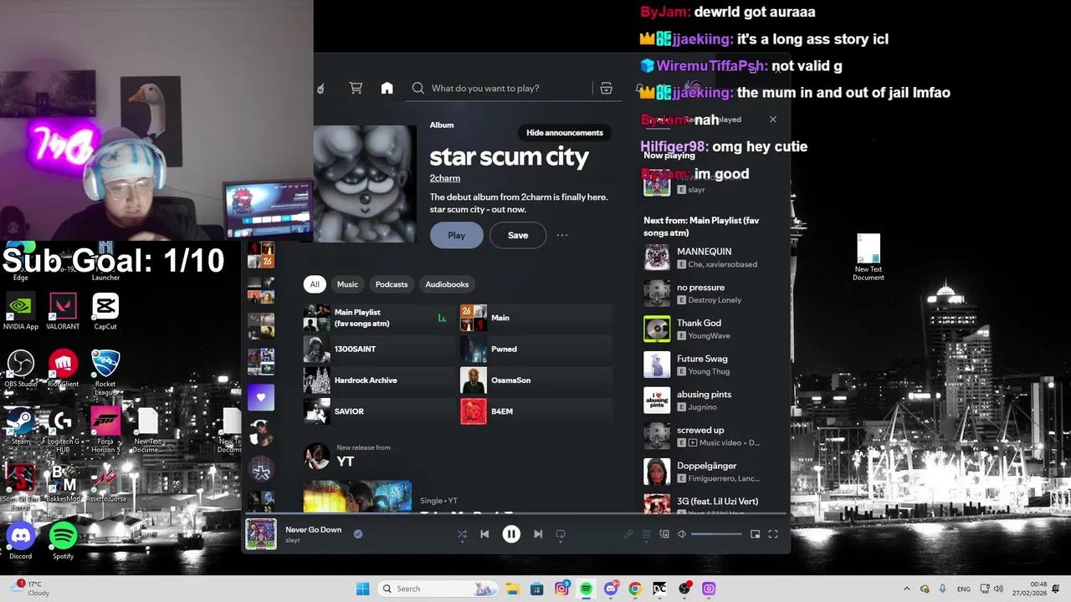The height and width of the screenshot is (602, 1071).
Task: Select the Podcasts filter chip
Action: point(392,284)
